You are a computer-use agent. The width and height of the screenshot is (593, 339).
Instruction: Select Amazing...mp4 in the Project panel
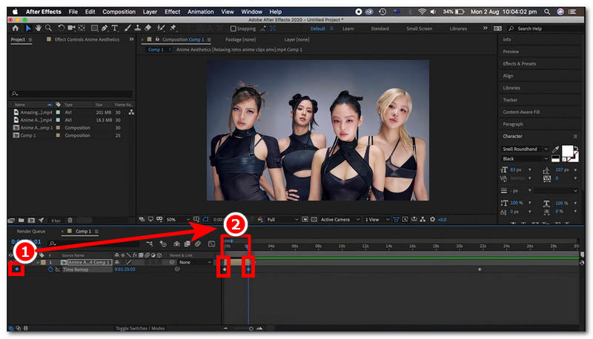coord(37,112)
